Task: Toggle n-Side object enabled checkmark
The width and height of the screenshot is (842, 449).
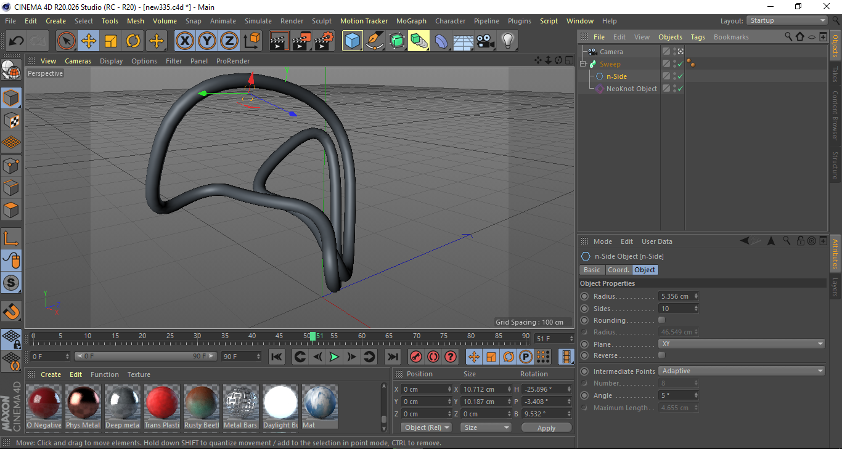Action: tap(680, 76)
